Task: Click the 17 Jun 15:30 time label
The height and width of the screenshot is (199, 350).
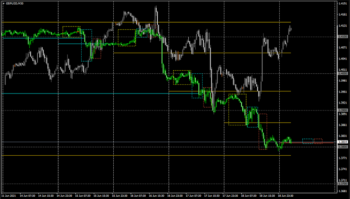Action: pos(212,195)
